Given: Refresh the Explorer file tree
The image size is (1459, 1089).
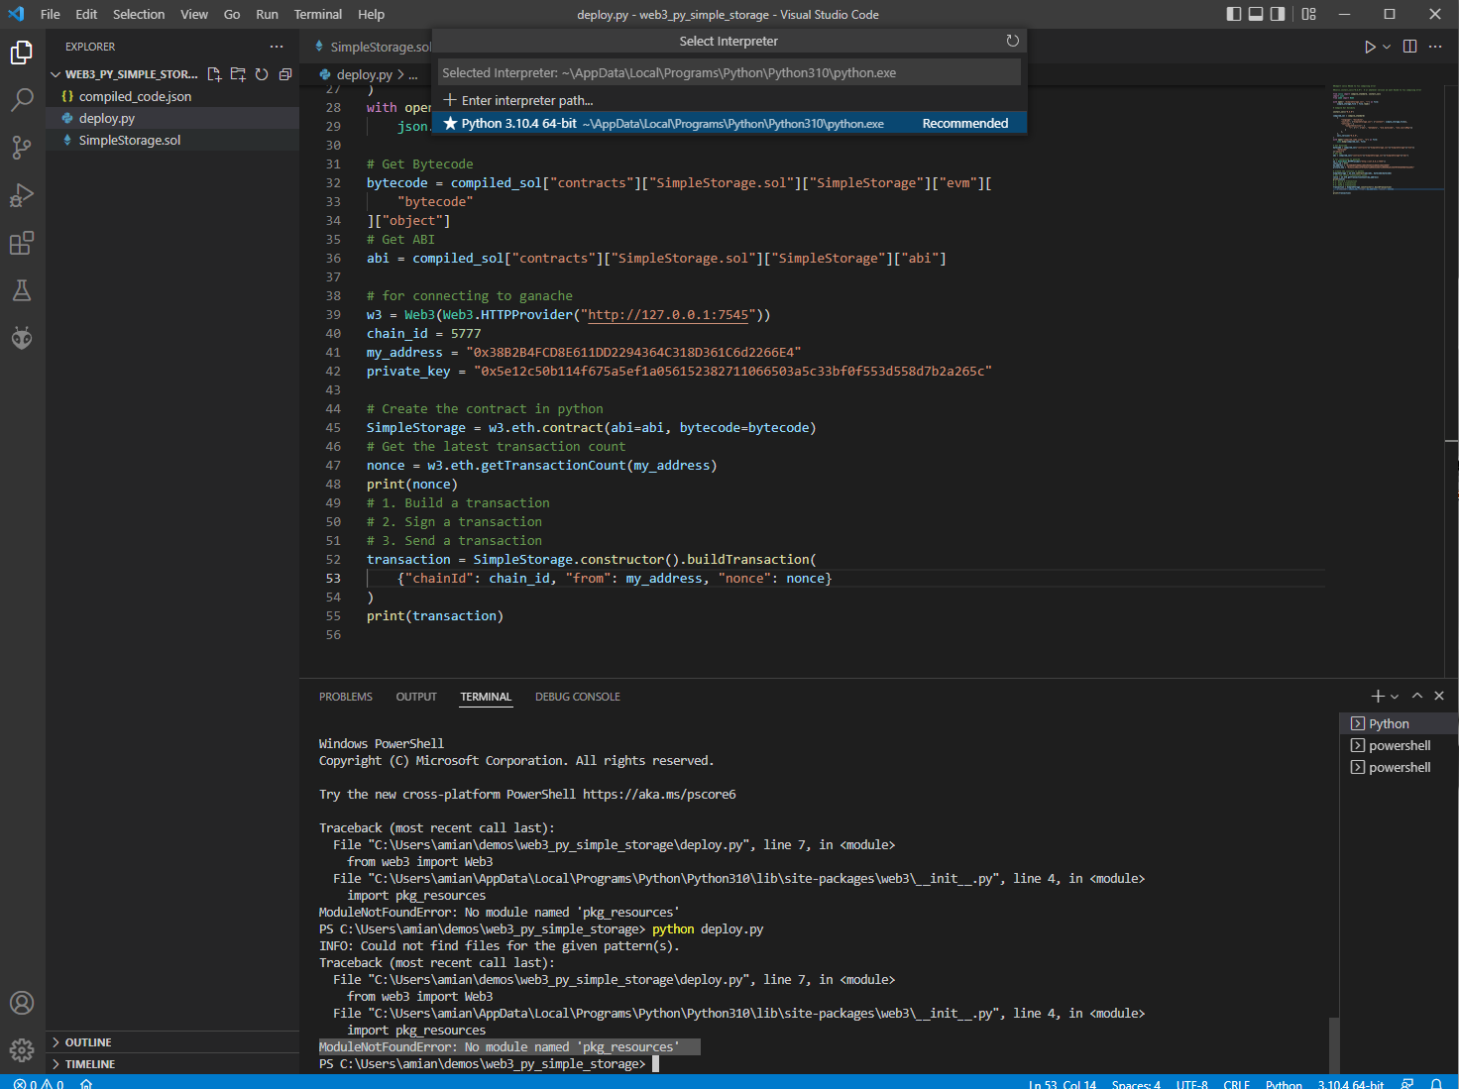Looking at the screenshot, I should (x=262, y=74).
